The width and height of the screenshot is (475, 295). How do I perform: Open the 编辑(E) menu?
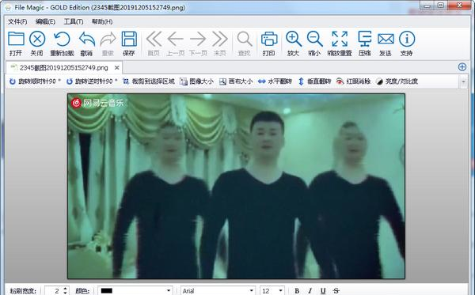point(45,22)
